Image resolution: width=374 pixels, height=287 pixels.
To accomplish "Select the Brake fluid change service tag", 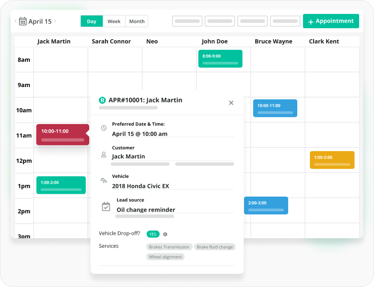I will tap(215, 247).
